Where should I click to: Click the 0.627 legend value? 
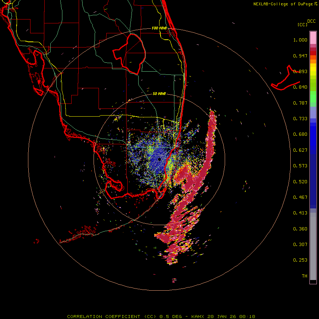[x=300, y=150]
